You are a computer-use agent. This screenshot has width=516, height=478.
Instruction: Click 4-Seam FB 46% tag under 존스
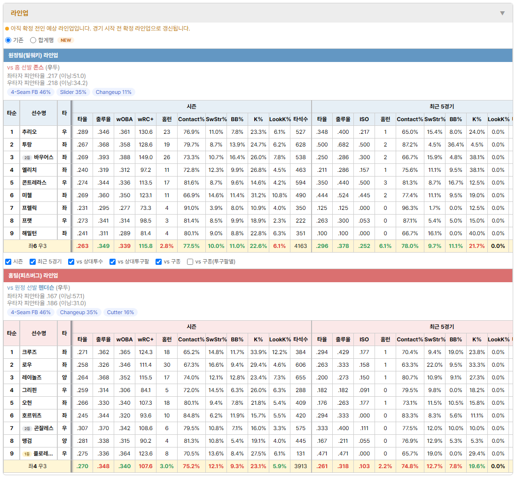[x=31, y=92]
